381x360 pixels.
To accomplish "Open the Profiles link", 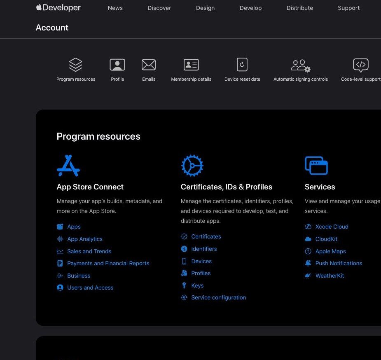I will [x=201, y=273].
